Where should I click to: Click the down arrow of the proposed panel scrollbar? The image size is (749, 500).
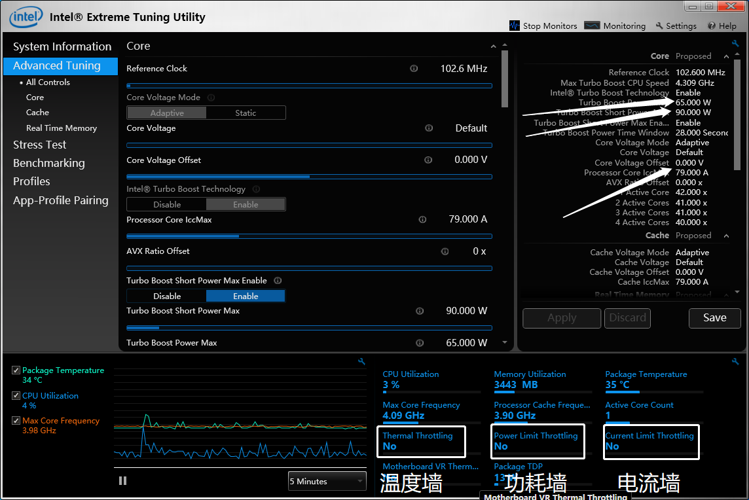click(x=737, y=292)
